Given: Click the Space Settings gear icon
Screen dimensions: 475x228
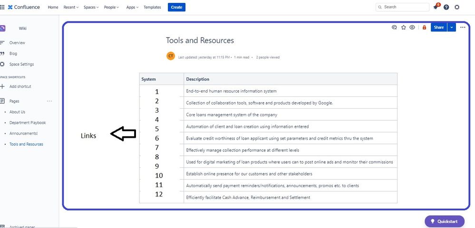Looking at the screenshot, I should pyautogui.click(x=2, y=64).
